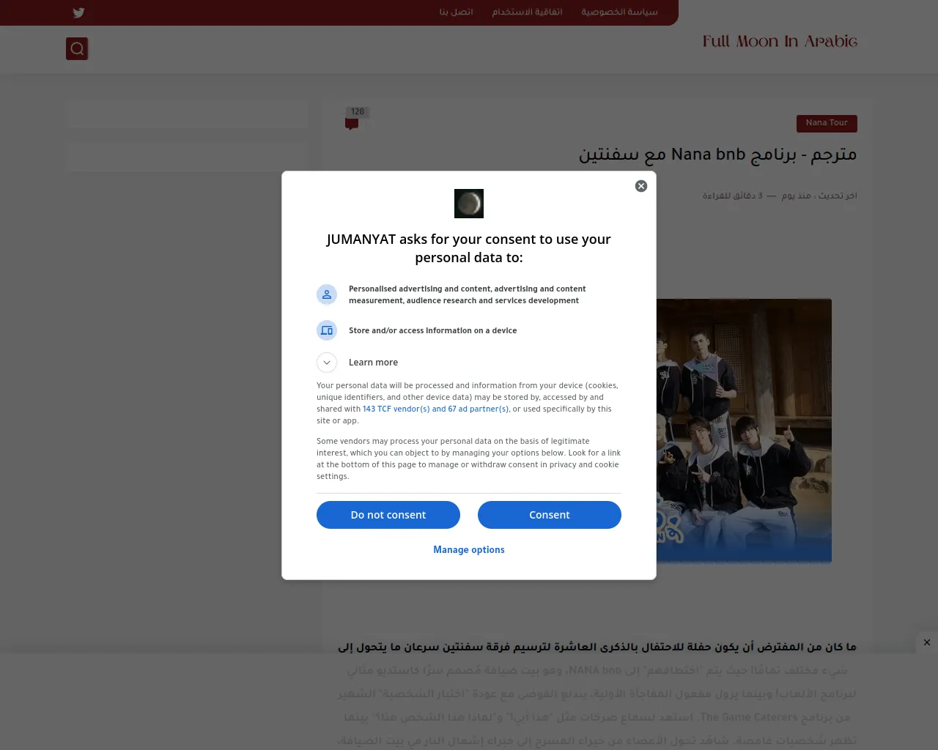This screenshot has height=750, width=938.
Task: Open the search icon button
Action: [x=77, y=49]
